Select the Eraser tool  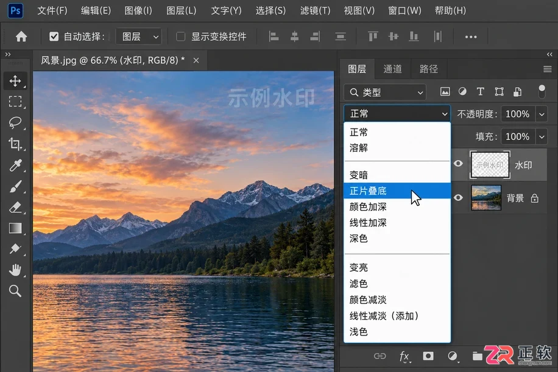tap(15, 208)
